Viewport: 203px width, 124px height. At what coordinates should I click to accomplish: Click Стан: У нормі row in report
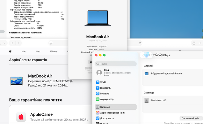pos(29,26)
